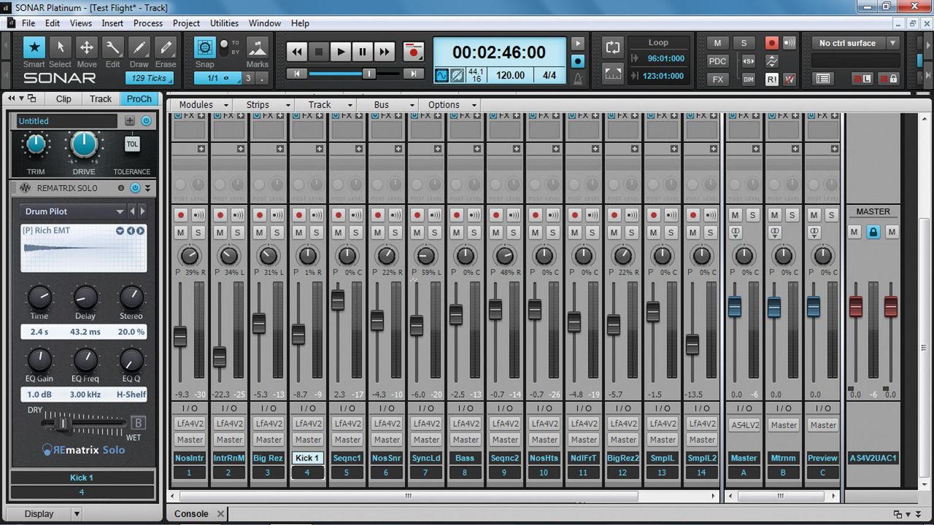
Task: Click the tempo field 120.00
Action: pos(510,75)
